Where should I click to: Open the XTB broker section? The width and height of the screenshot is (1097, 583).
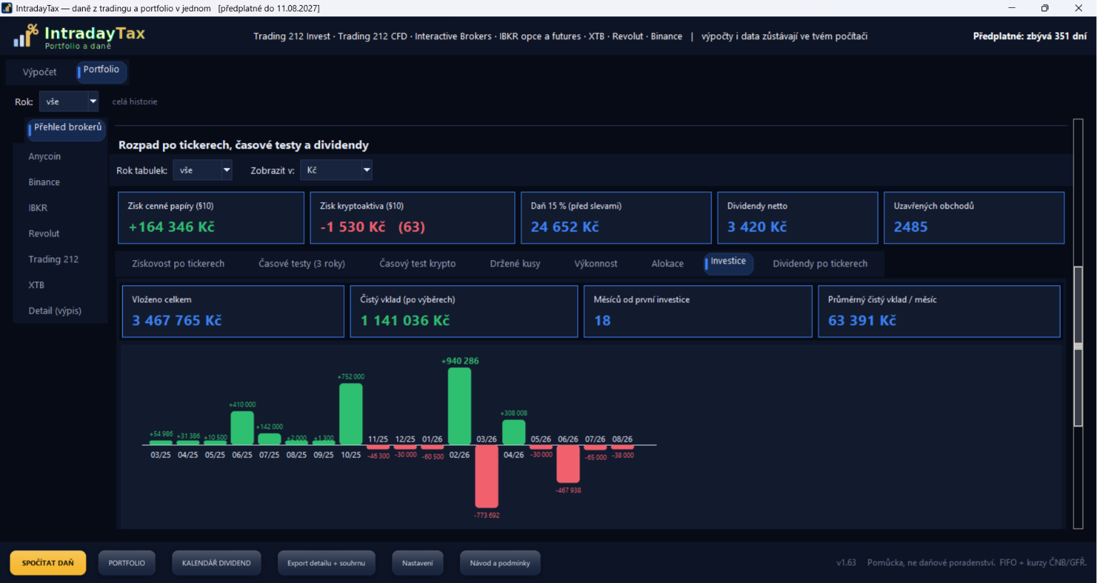tap(36, 285)
